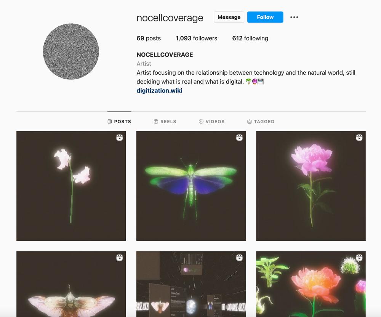Viewport: 381px width, 317px height.
Task: Click the static noise profile picture
Action: click(x=71, y=51)
